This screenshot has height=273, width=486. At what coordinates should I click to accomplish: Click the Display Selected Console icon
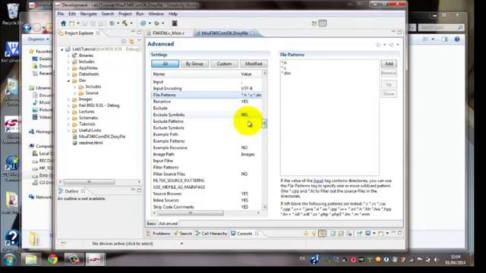[x=368, y=234]
